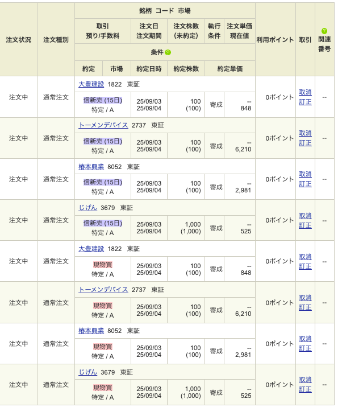Open 椿本興業 link in 現物買 row

91,331
